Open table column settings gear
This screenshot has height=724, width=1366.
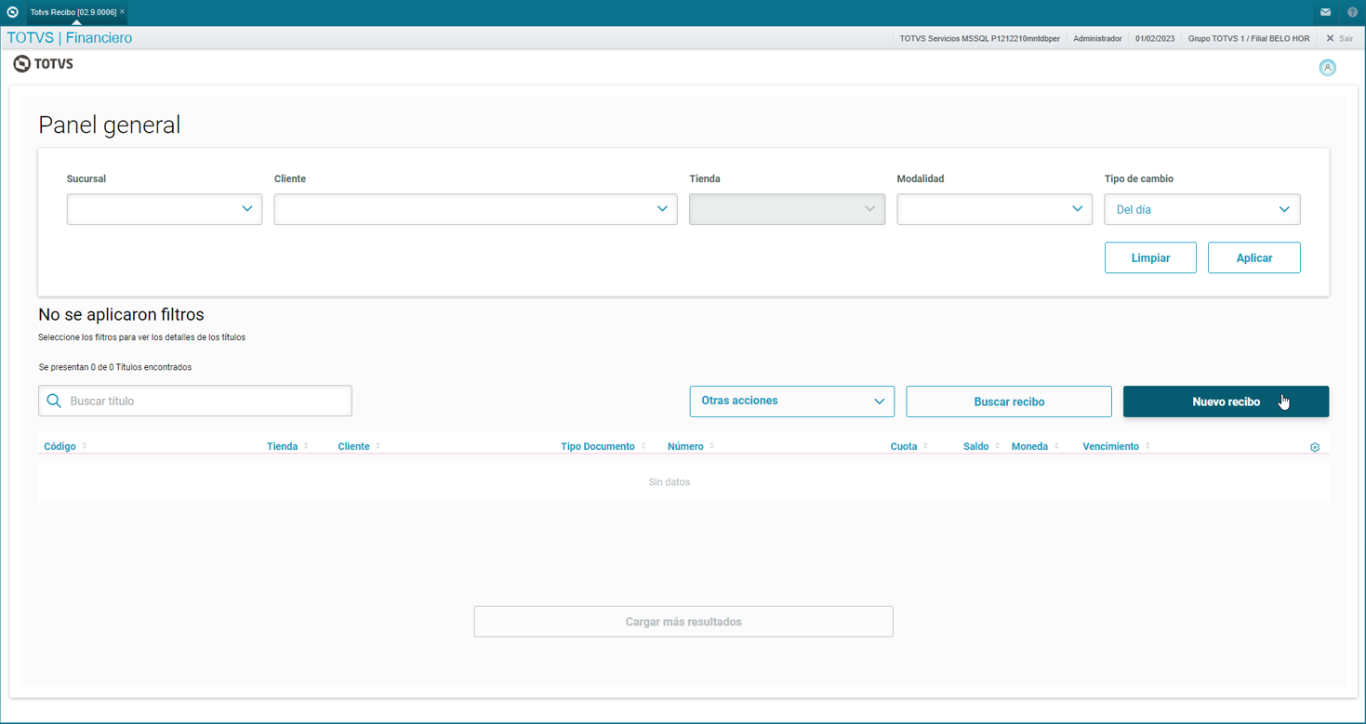click(1315, 447)
